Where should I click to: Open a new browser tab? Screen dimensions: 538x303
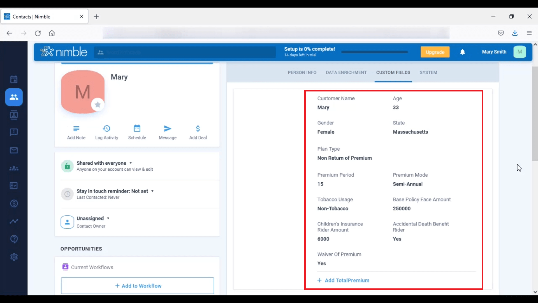pyautogui.click(x=96, y=17)
